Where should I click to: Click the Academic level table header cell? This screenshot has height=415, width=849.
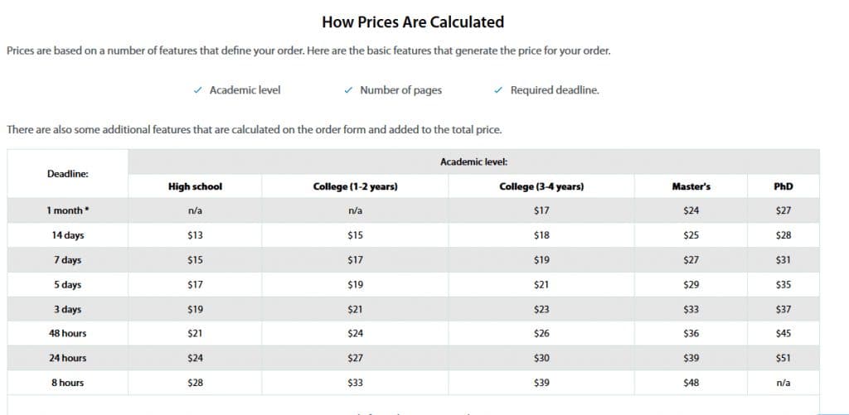point(473,162)
